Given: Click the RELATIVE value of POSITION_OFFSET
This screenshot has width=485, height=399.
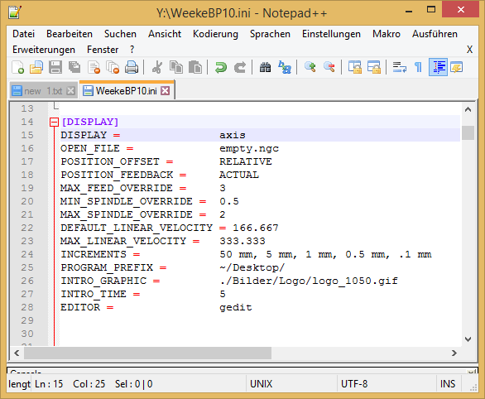Looking at the screenshot, I should pos(246,161).
